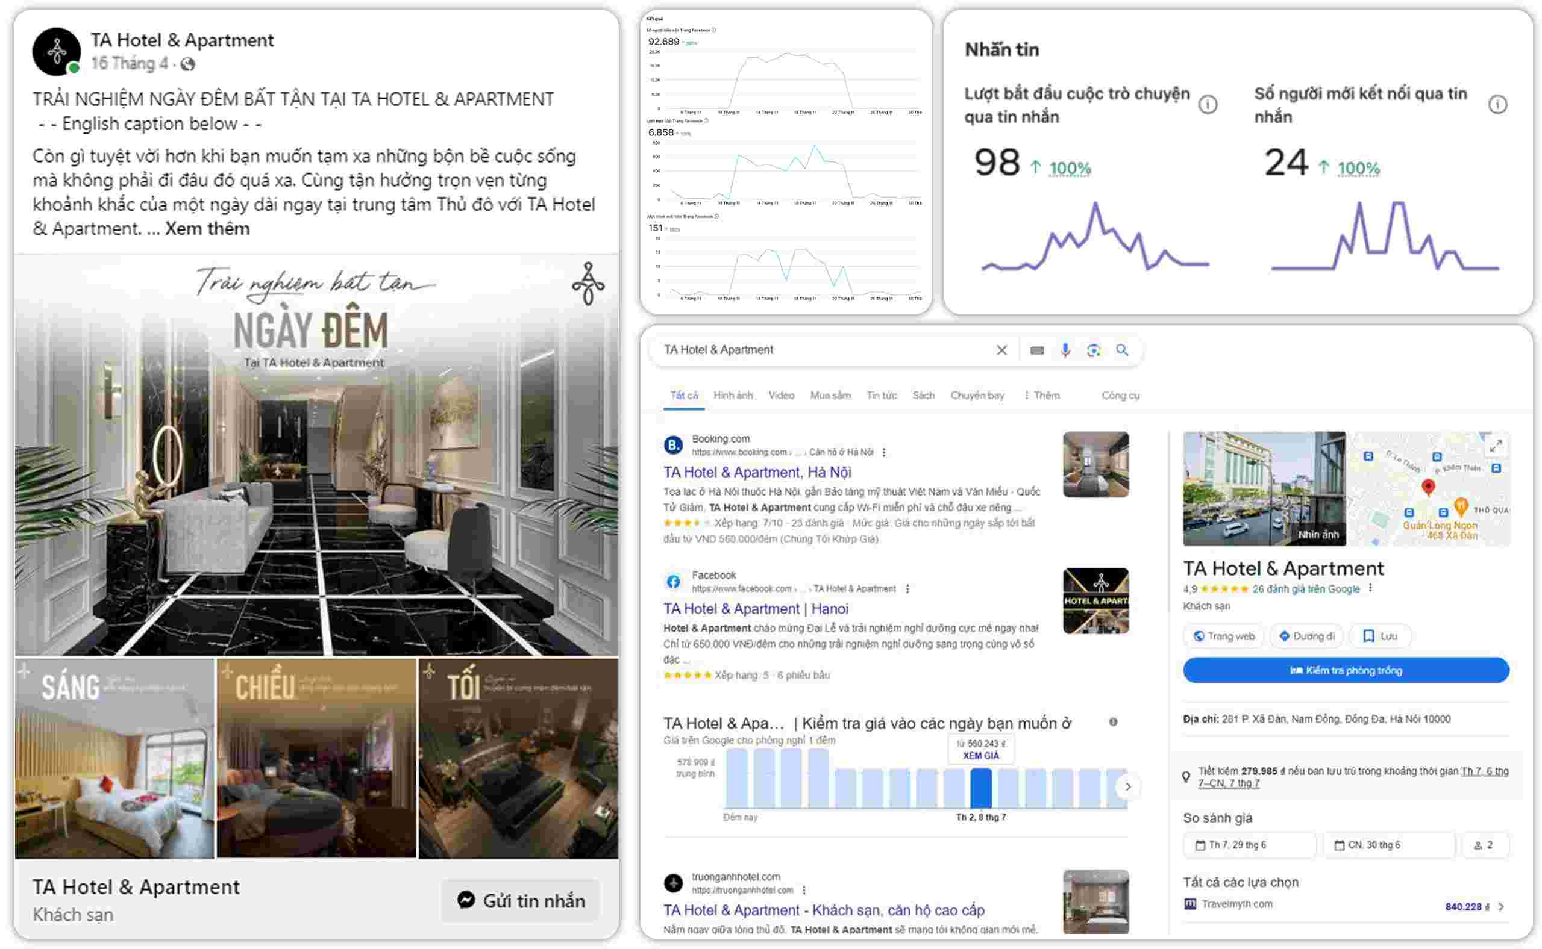The width and height of the screenshot is (1542, 949).
Task: Open the TỐI evening room photo
Action: coord(518,758)
